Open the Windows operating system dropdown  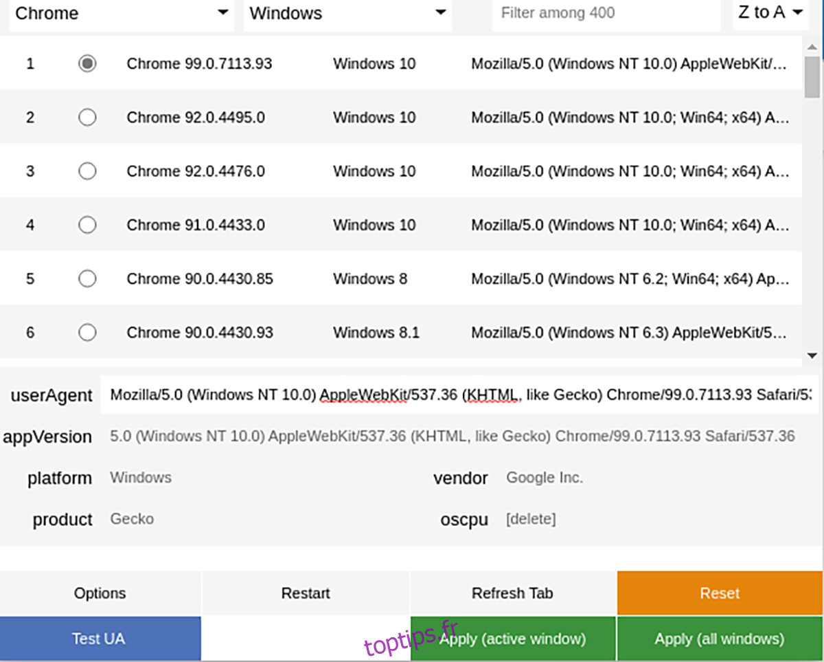347,13
